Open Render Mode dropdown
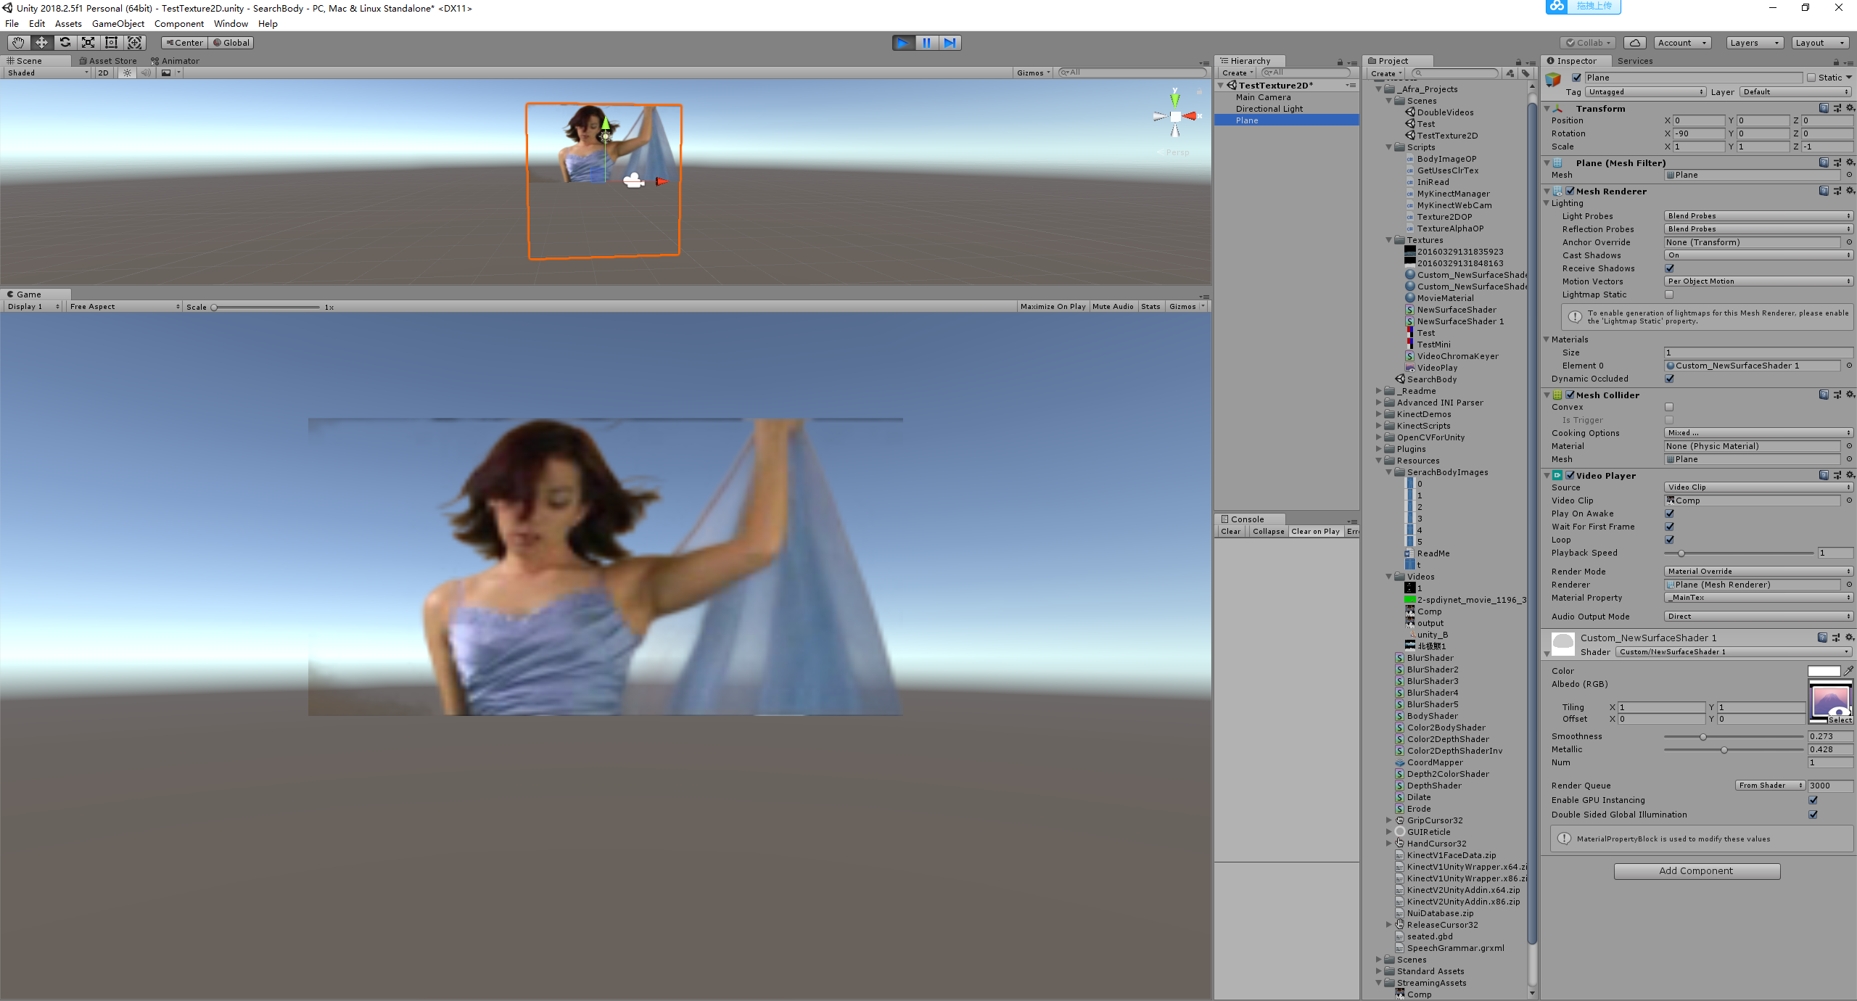The image size is (1857, 1001). 1758,572
